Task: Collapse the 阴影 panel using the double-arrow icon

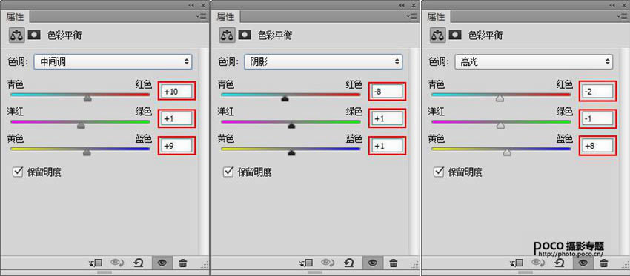Action: (x=402, y=5)
